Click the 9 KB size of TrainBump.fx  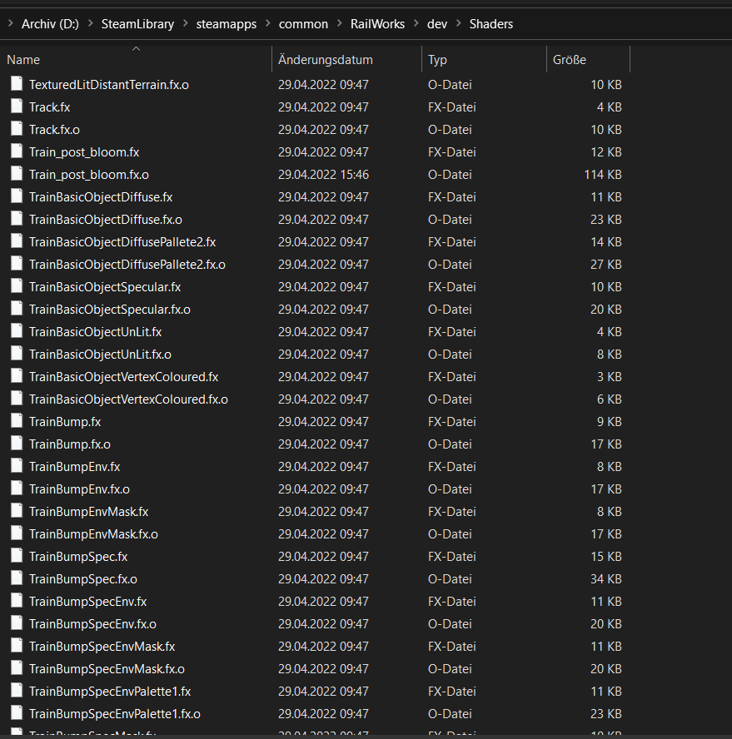pyautogui.click(x=610, y=421)
